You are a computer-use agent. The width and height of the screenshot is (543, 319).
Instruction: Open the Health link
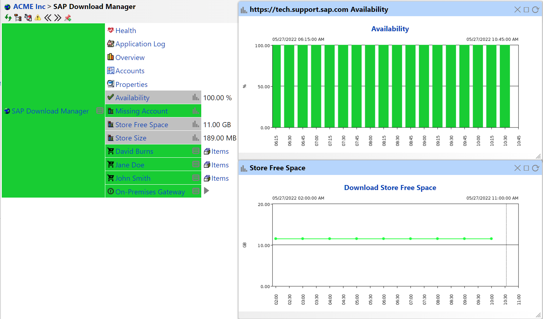click(126, 31)
